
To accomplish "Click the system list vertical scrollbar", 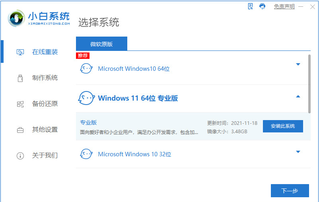I will 309,84.
